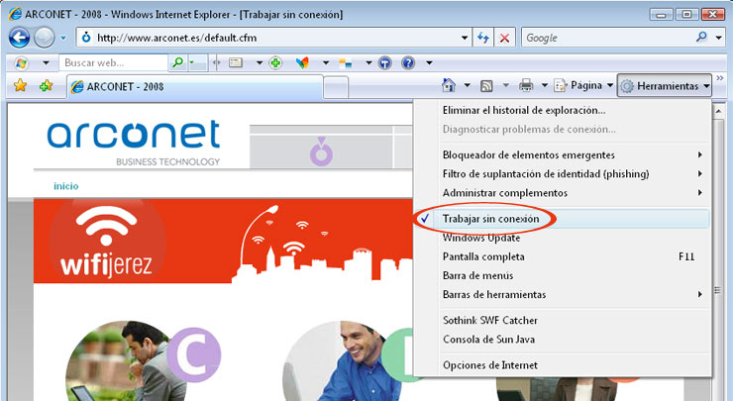The height and width of the screenshot is (401, 733).
Task: Choose Eliminar el historial de exploración
Action: click(x=563, y=110)
